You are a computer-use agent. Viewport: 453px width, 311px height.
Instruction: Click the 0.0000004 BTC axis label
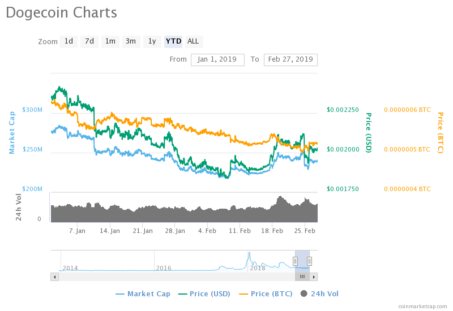[407, 189]
